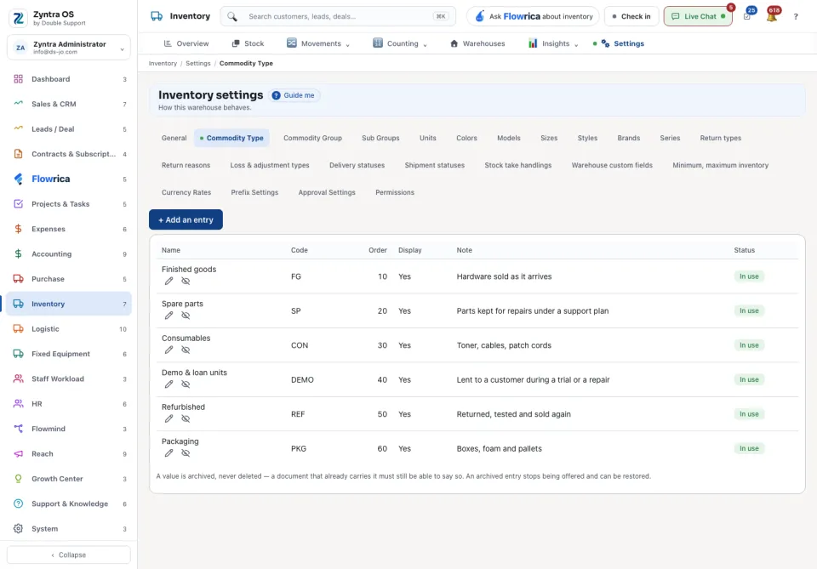Image resolution: width=817 pixels, height=569 pixels.
Task: Open the tasks checklist icon in header
Action: (747, 17)
